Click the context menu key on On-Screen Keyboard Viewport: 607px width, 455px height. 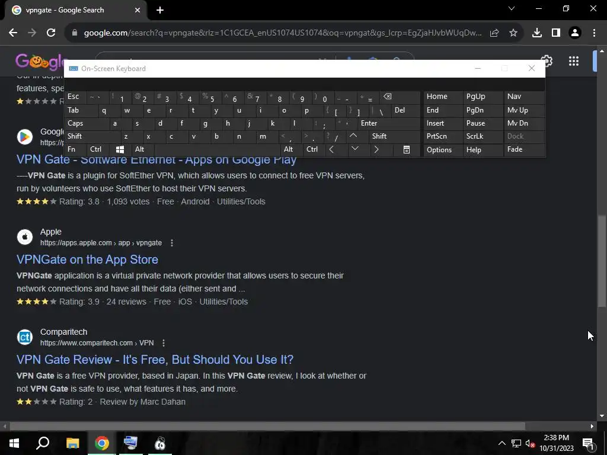407,149
